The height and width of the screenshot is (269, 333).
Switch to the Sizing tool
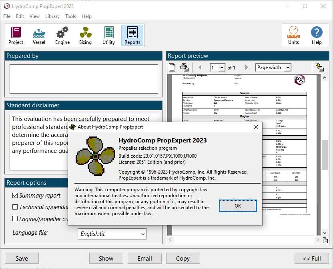click(85, 35)
